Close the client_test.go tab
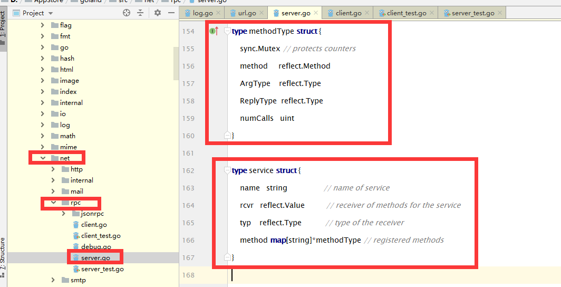Image resolution: width=561 pixels, height=287 pixels. click(x=432, y=13)
